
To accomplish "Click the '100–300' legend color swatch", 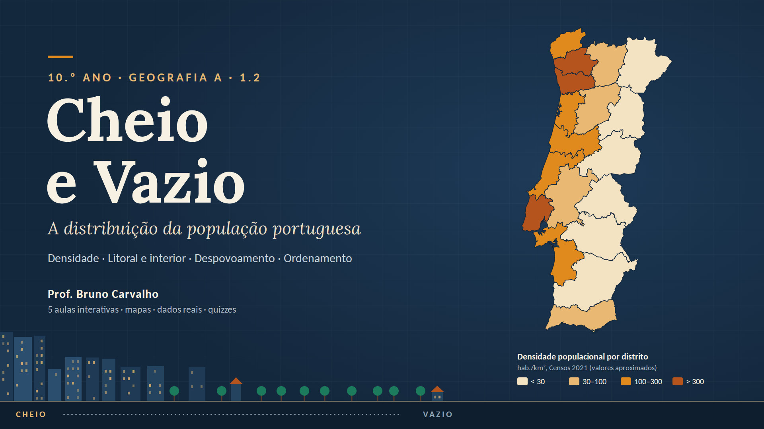I will 626,381.
